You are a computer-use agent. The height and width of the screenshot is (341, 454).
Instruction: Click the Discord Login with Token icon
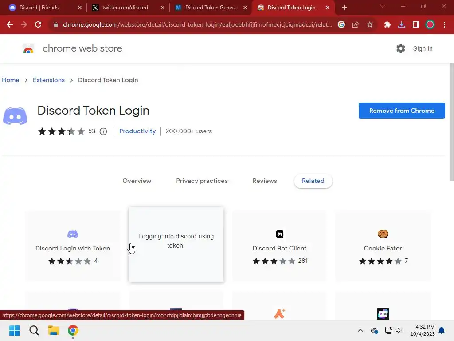click(73, 234)
